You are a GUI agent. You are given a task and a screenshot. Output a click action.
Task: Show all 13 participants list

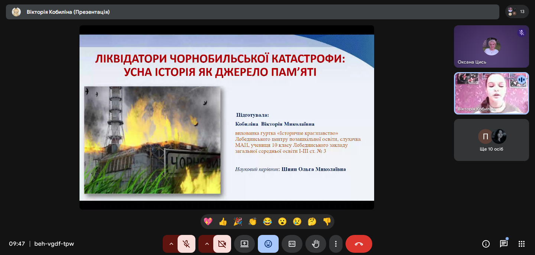click(517, 12)
